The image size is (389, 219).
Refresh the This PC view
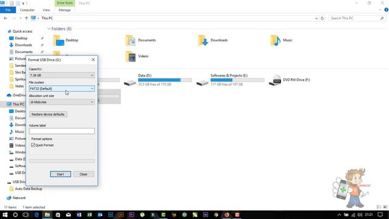click(x=322, y=18)
